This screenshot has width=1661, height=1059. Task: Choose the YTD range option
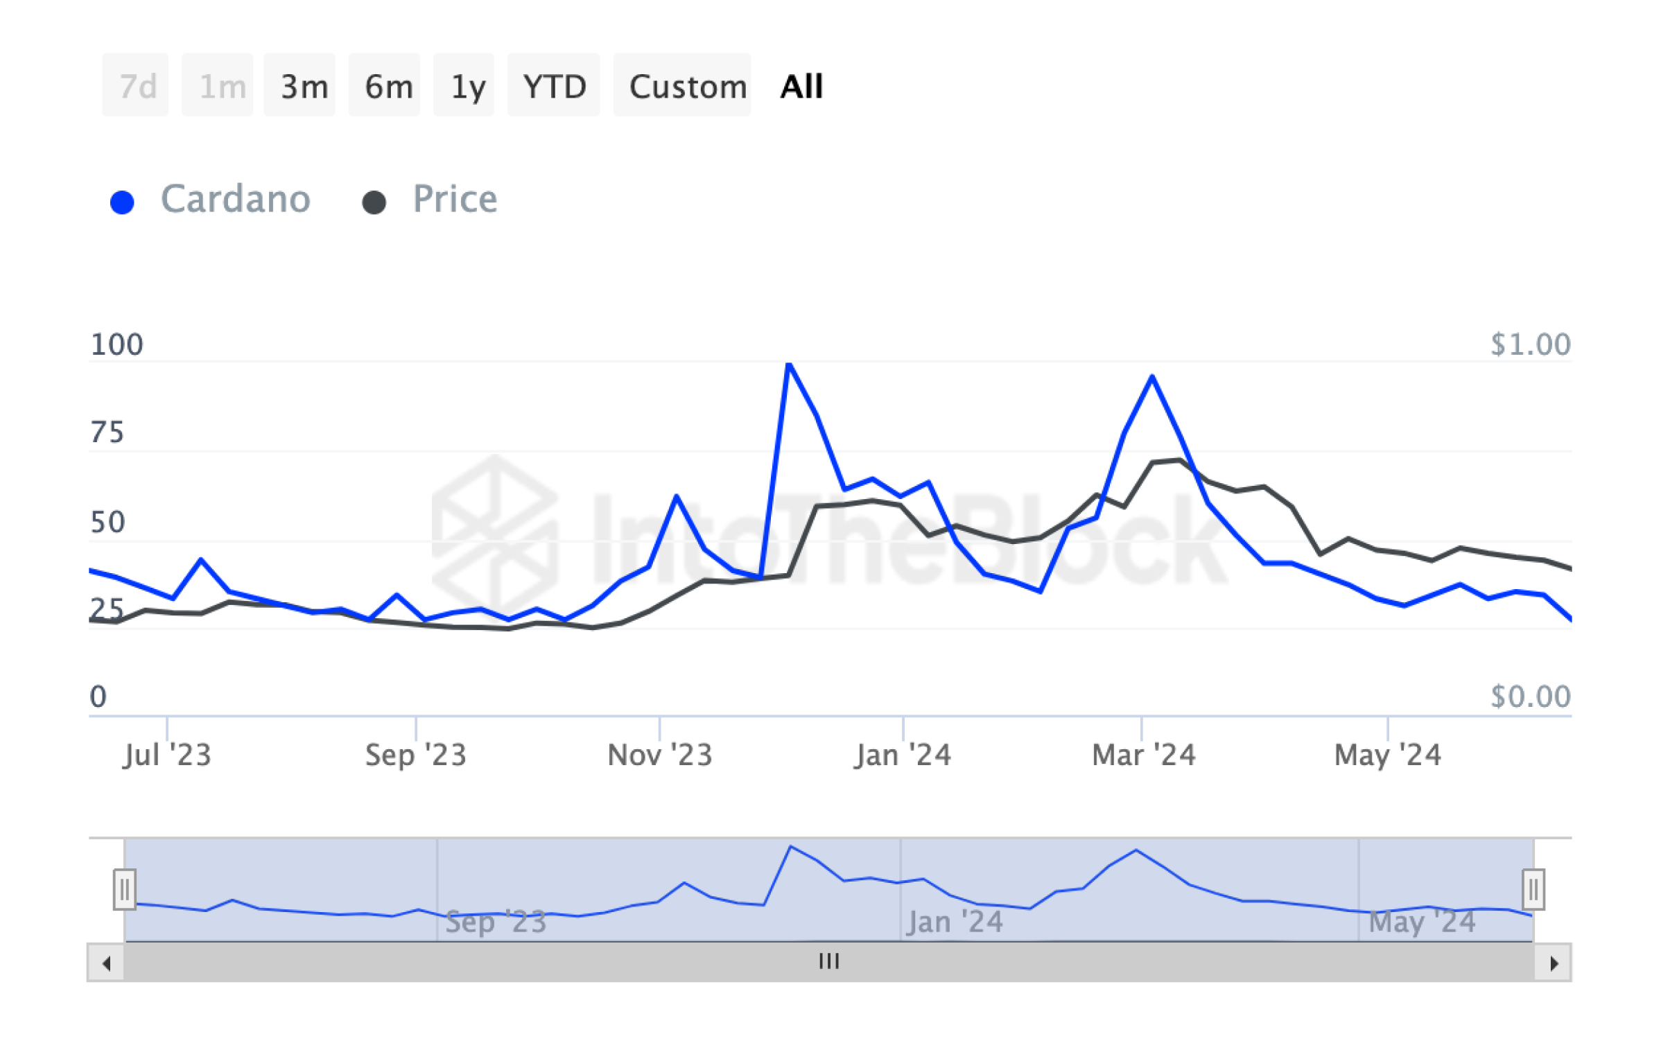554,85
